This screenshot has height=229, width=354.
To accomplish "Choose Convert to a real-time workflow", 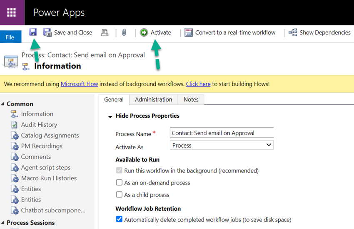I will tap(235, 33).
